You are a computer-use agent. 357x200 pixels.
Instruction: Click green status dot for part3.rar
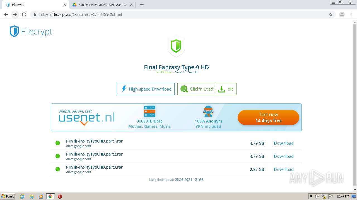[x=58, y=169]
